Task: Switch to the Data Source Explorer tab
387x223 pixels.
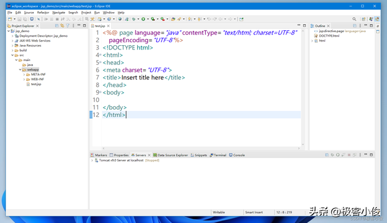Action: pos(171,155)
